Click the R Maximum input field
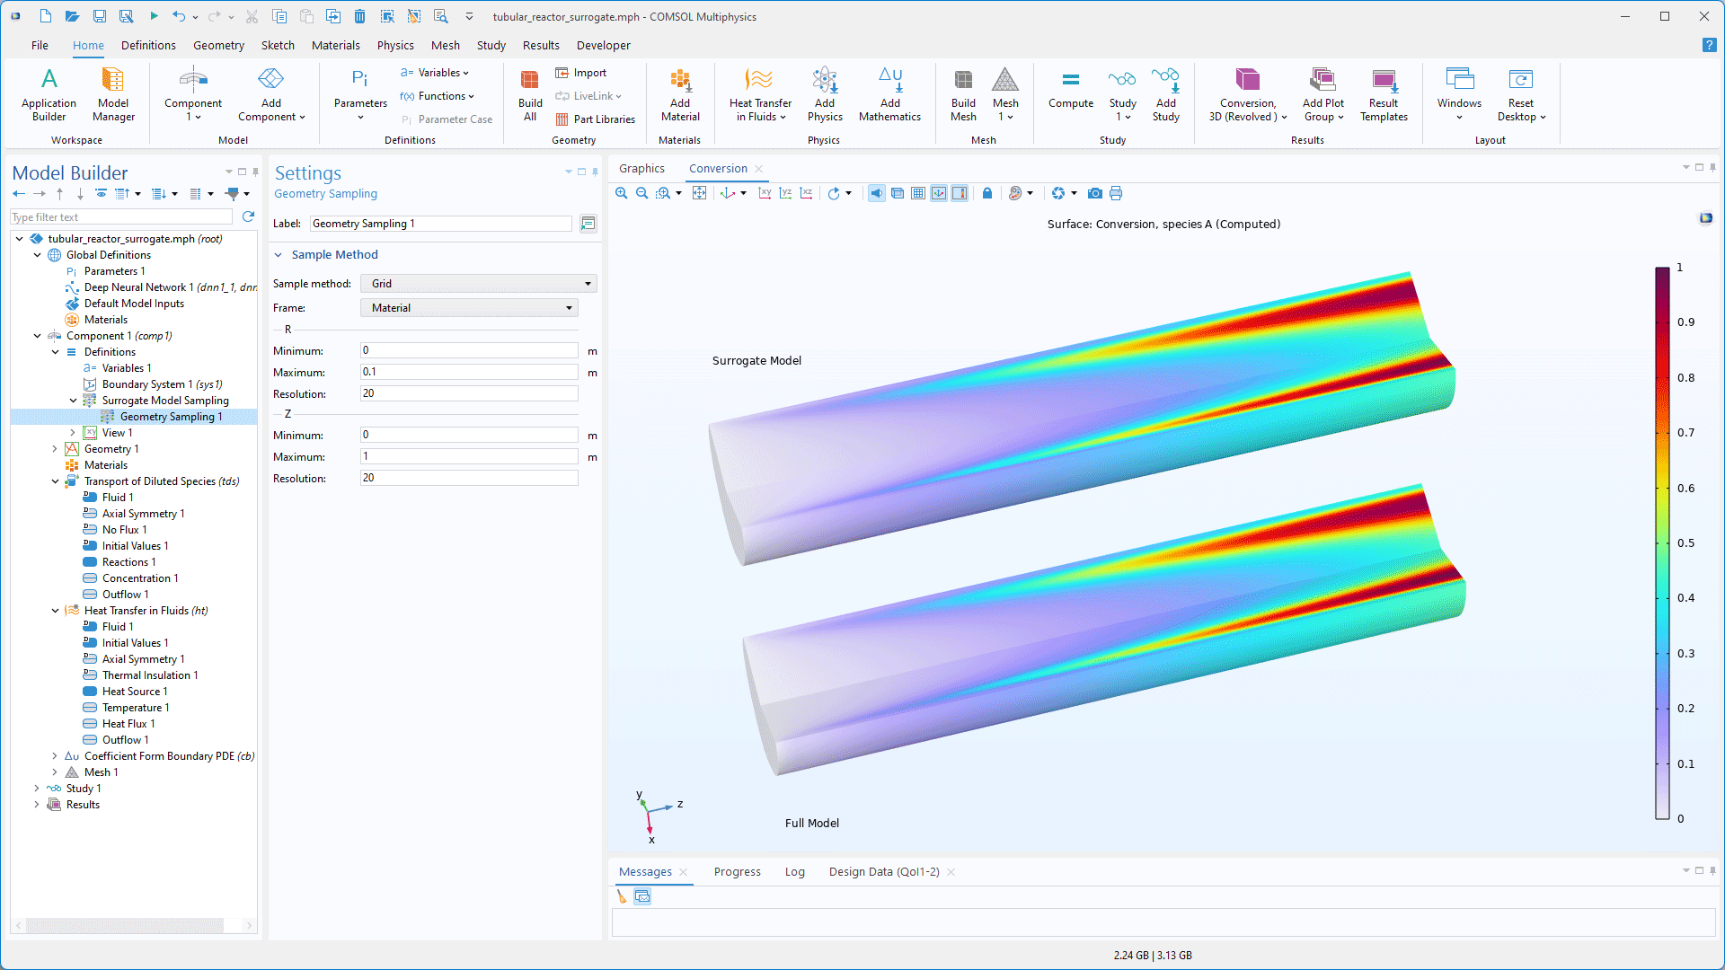Viewport: 1725px width, 970px height. pyautogui.click(x=469, y=372)
